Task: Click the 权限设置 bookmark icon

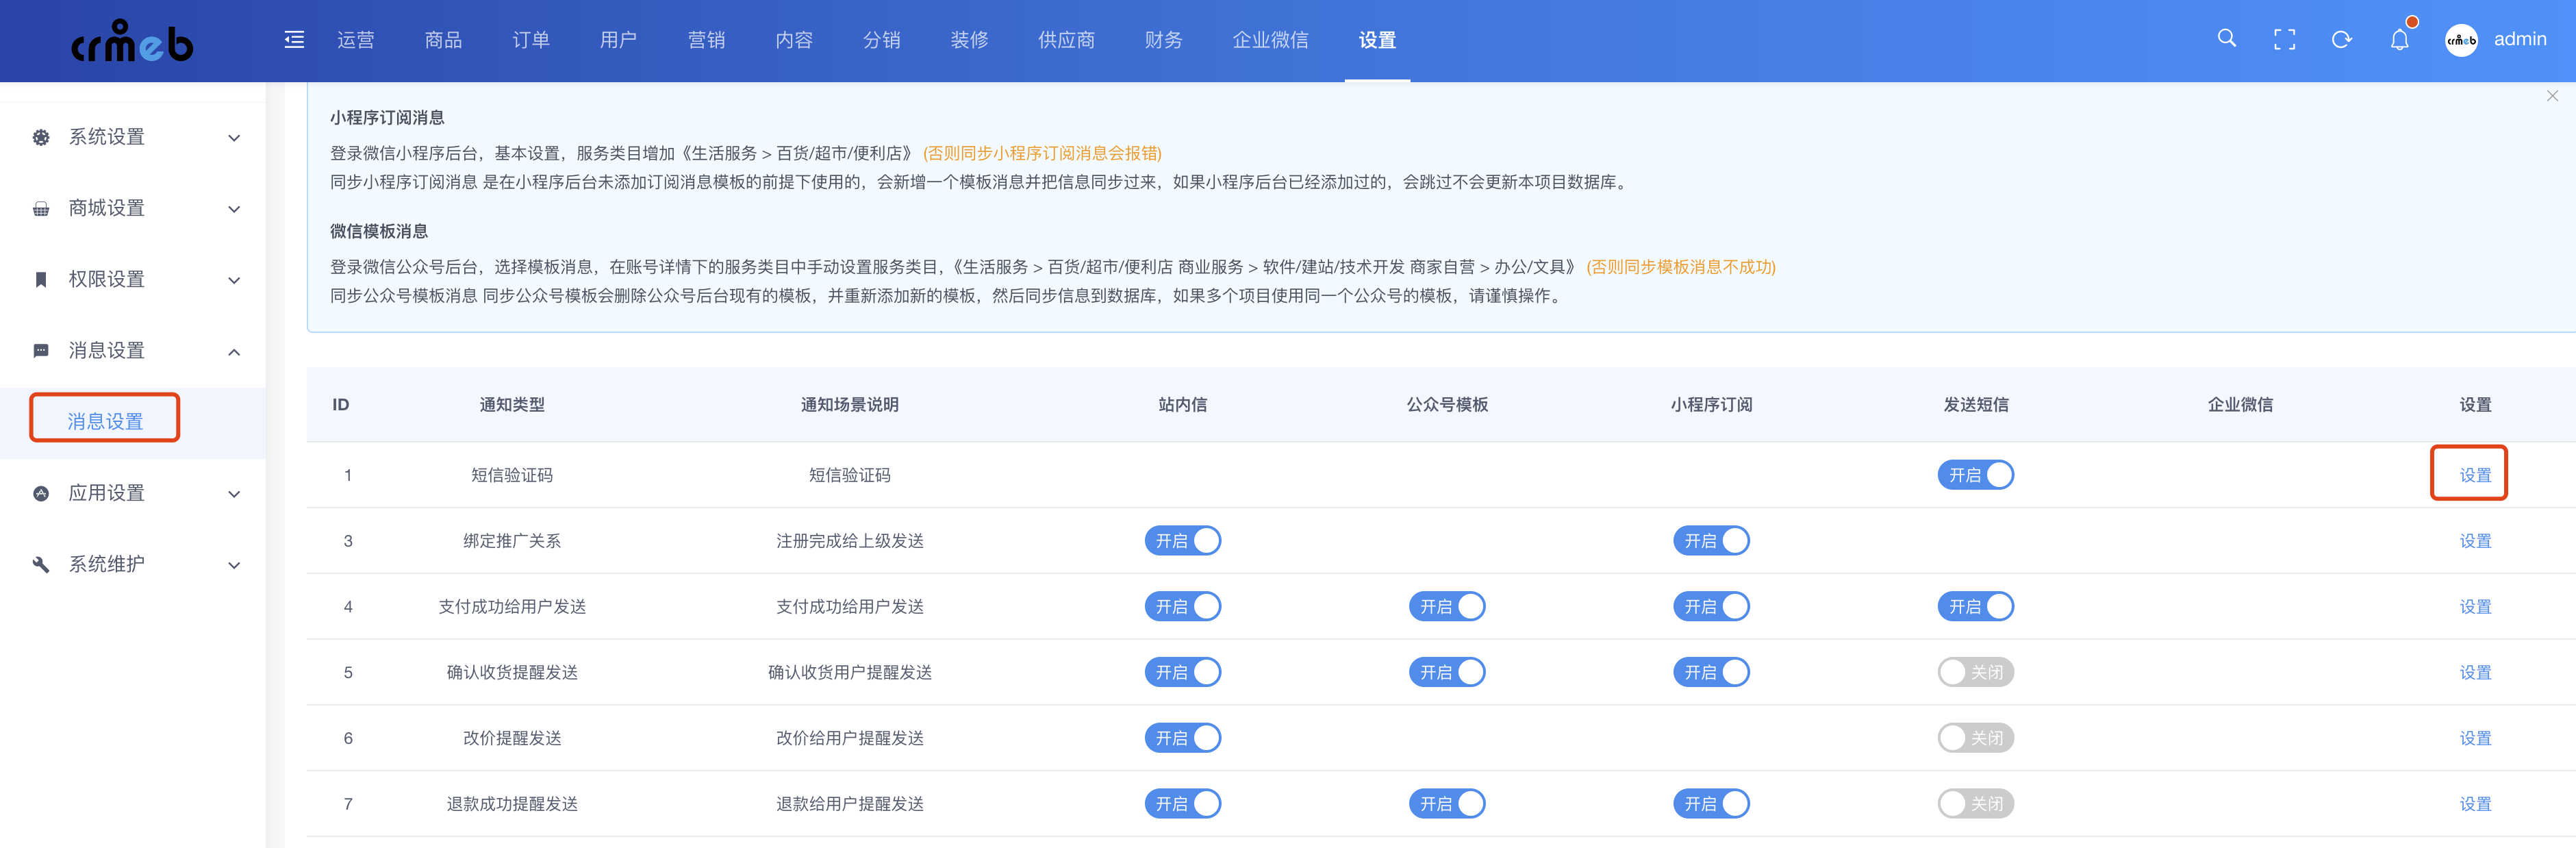Action: 41,279
